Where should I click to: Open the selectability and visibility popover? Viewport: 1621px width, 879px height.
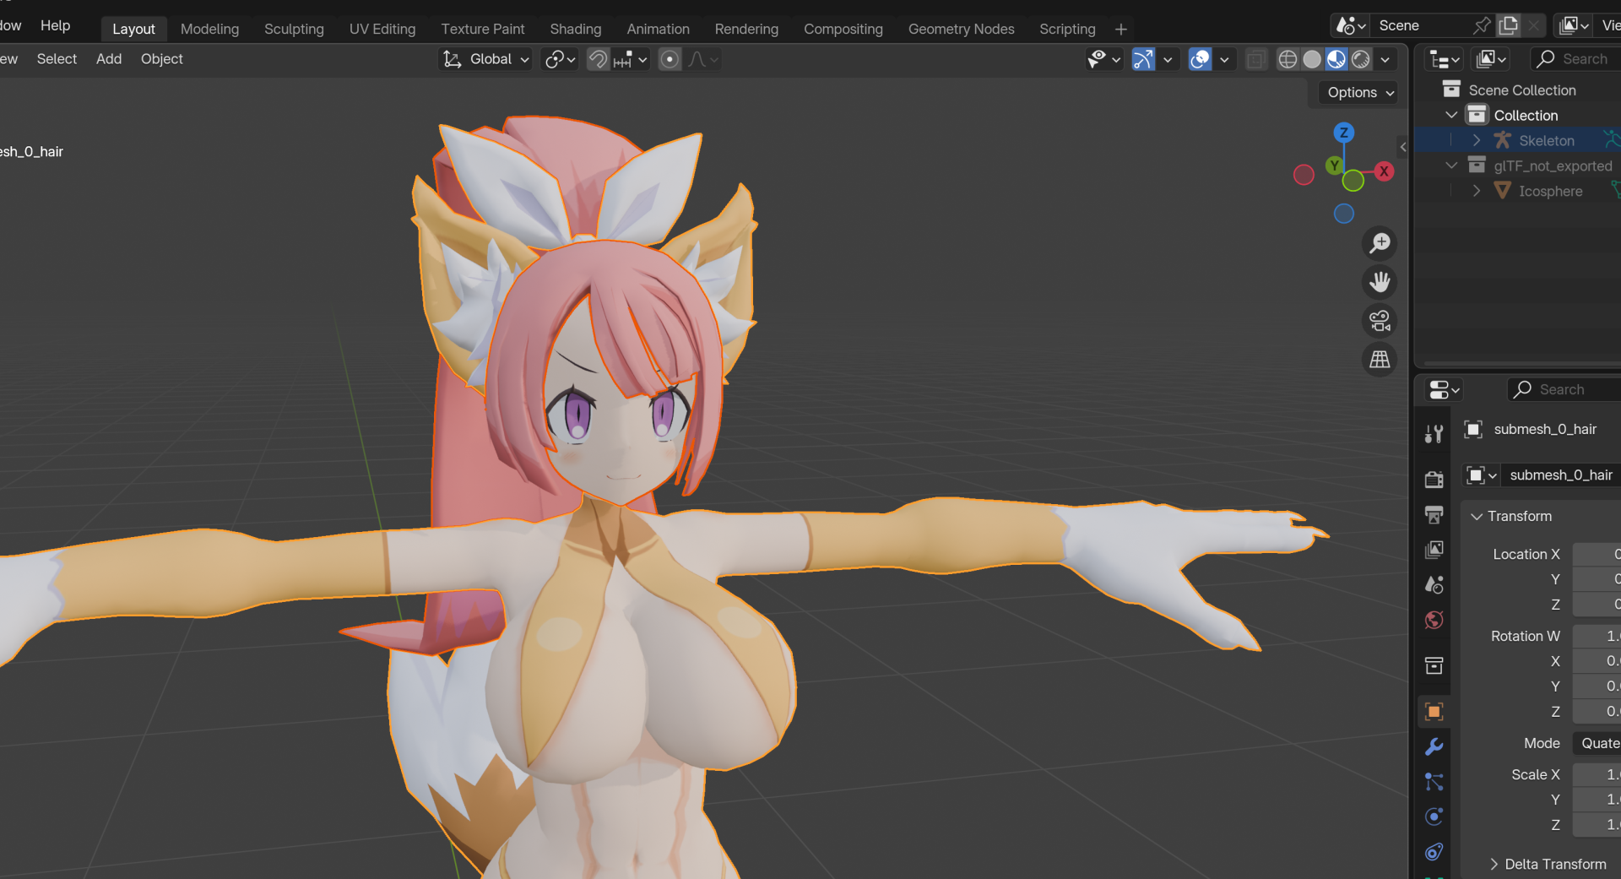click(x=1103, y=59)
